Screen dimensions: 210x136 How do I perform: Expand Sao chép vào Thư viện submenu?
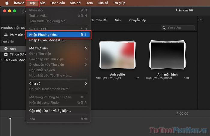[x=58, y=59]
